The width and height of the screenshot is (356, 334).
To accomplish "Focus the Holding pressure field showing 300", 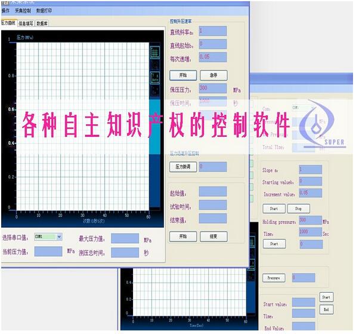I will [310, 220].
